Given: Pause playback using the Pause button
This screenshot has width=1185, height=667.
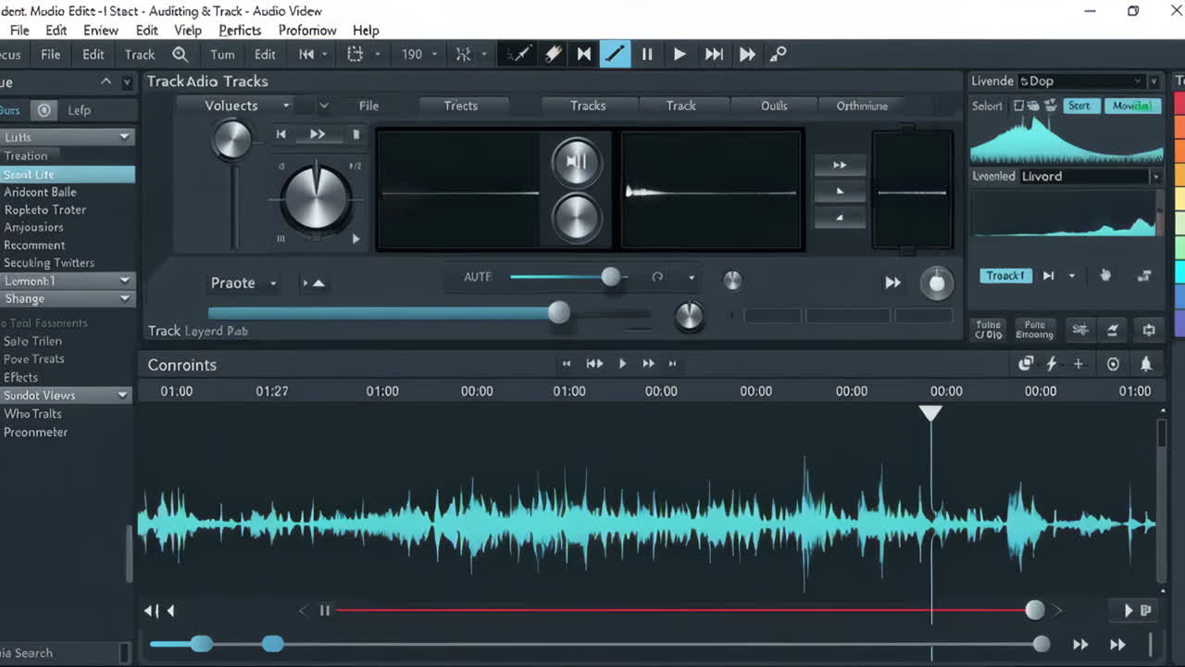Looking at the screenshot, I should point(647,54).
